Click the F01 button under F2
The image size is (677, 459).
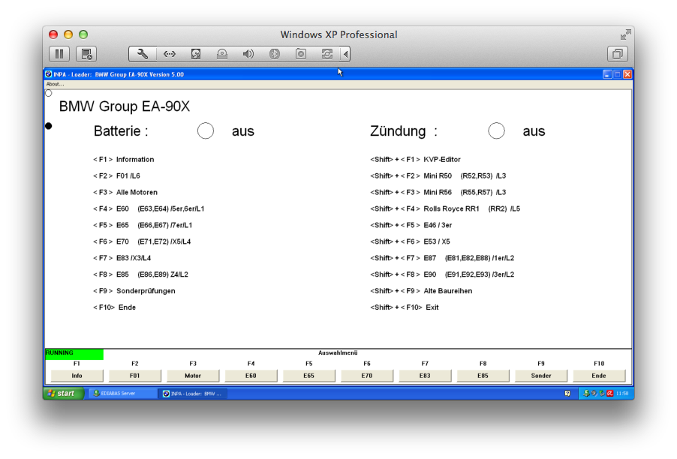134,376
